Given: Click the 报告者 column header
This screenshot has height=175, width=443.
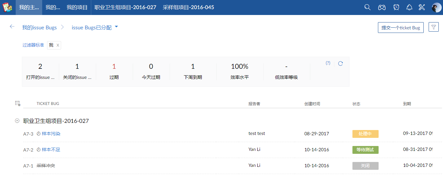Looking at the screenshot, I should point(254,104).
